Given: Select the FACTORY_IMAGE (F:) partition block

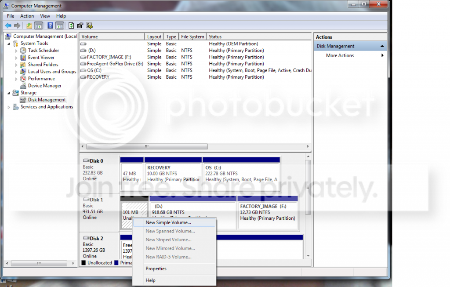Looking at the screenshot, I should pos(268,212).
